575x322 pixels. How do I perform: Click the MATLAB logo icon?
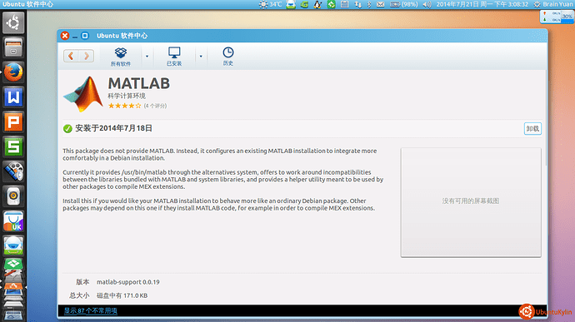[83, 94]
